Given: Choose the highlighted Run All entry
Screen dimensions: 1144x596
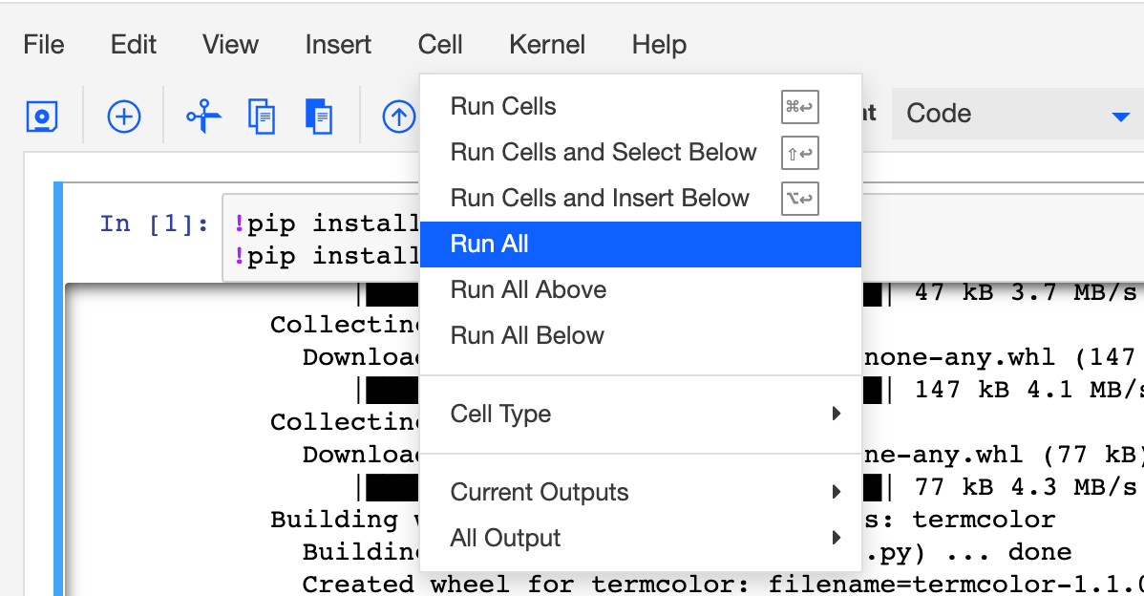Looking at the screenshot, I should pyautogui.click(x=641, y=245).
